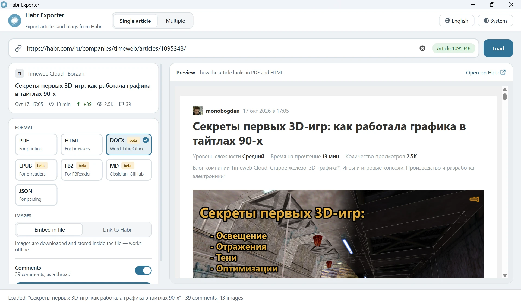Click the 'Уровень сложности Средний' text

[228, 156]
